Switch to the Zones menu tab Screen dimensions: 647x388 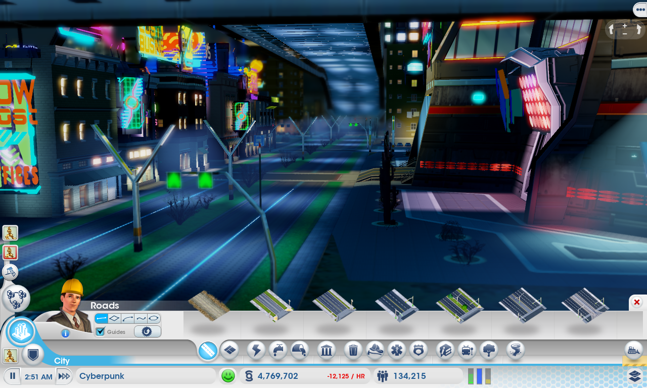(229, 350)
